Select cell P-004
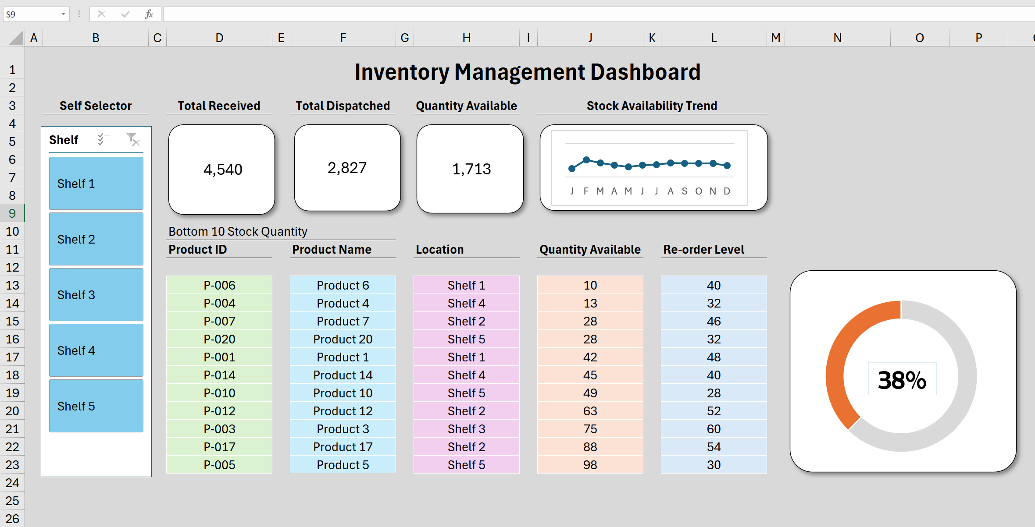Image resolution: width=1035 pixels, height=527 pixels. (219, 303)
